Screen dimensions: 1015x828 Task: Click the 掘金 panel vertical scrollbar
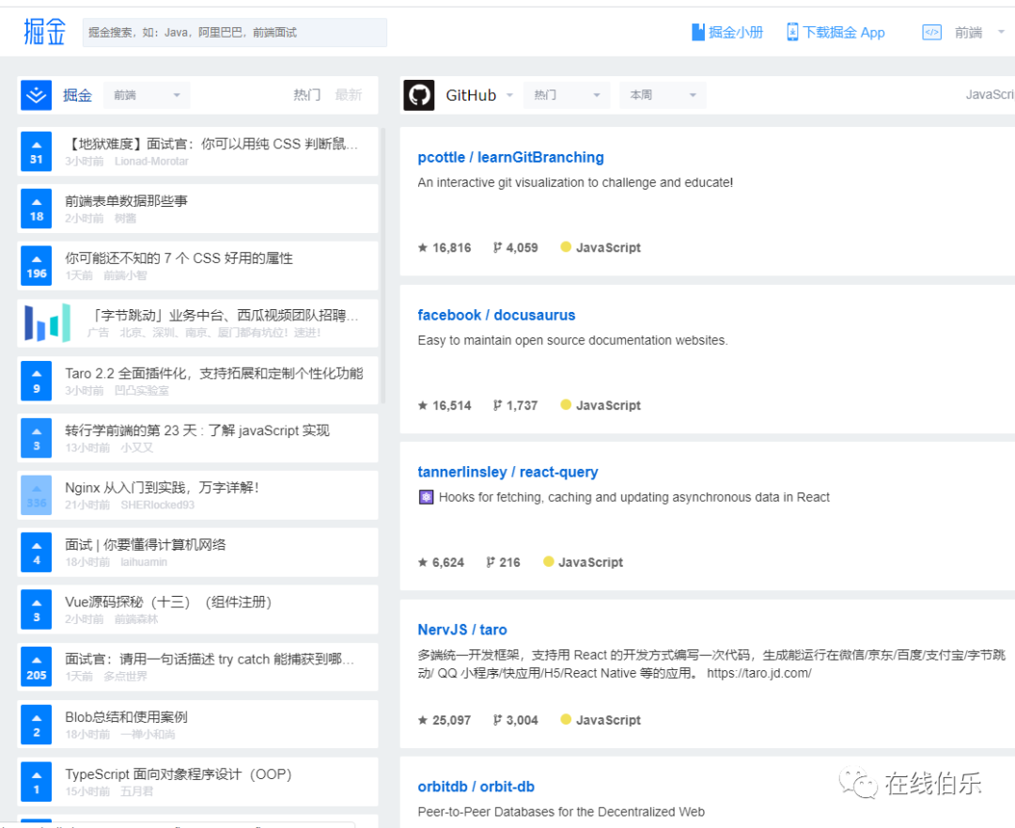(383, 265)
